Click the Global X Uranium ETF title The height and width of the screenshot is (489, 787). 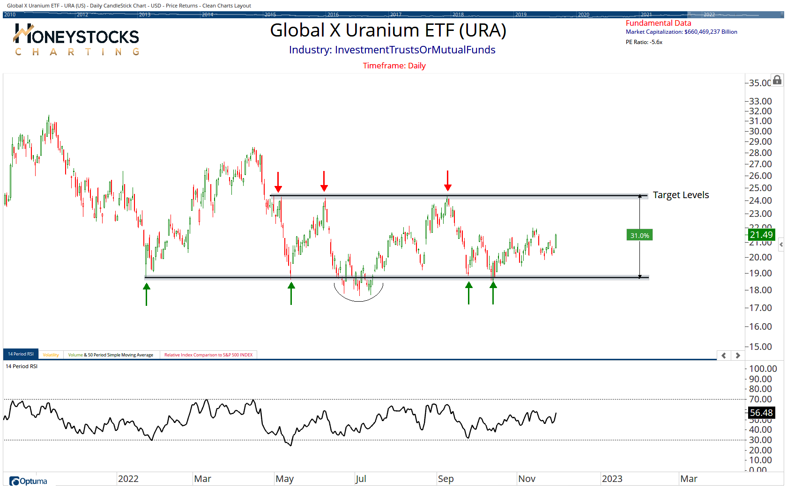click(x=388, y=30)
